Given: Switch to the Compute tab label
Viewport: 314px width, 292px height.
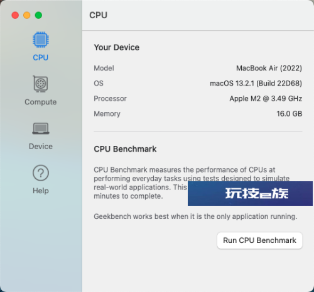Looking at the screenshot, I should 41,102.
